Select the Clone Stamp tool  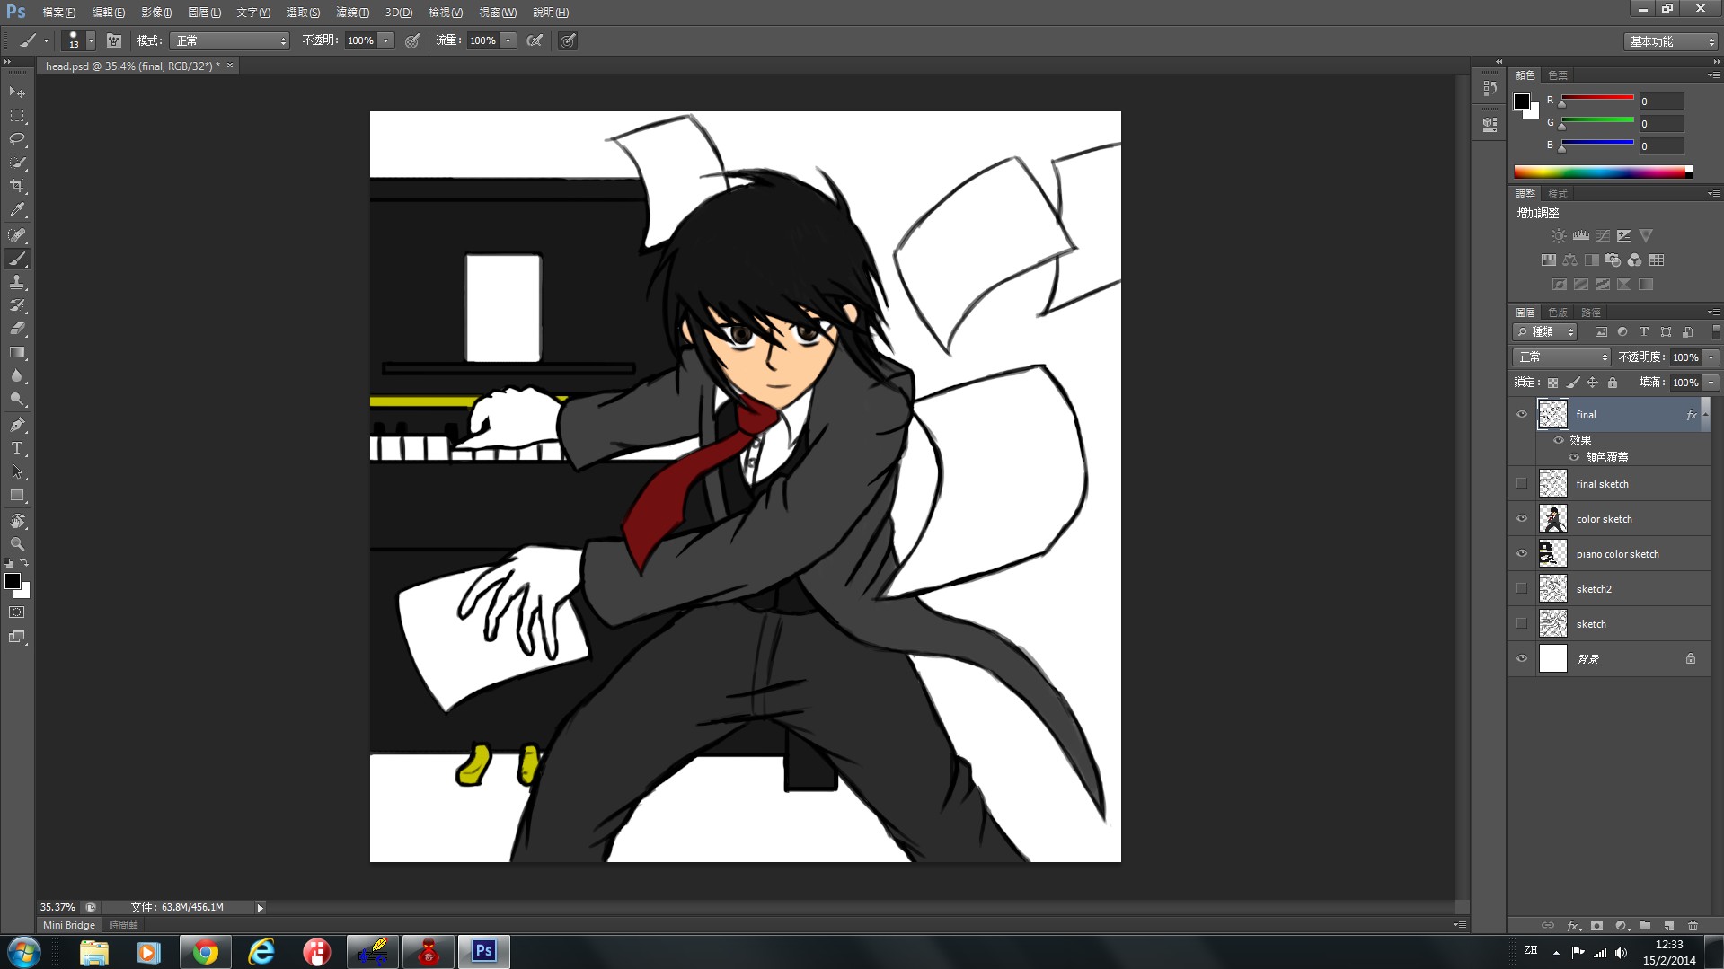17,282
